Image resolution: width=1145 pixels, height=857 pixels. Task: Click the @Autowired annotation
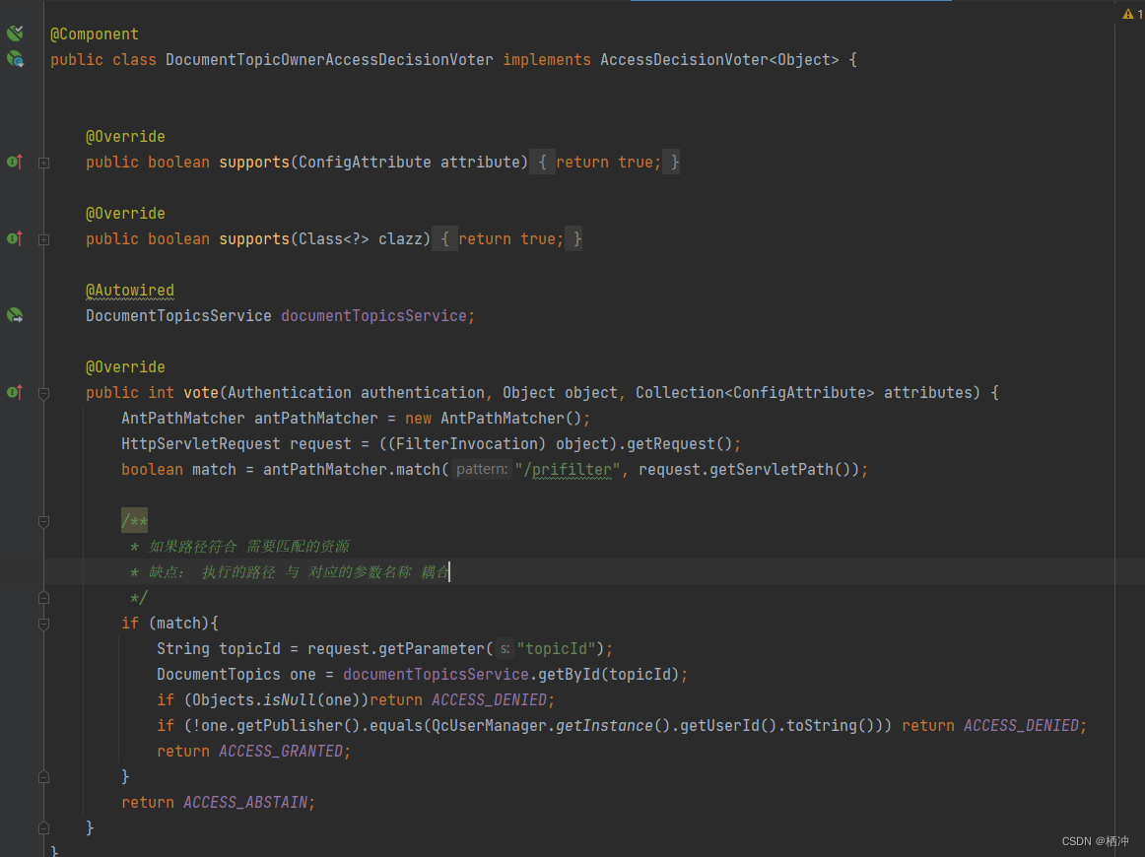pyautogui.click(x=130, y=290)
